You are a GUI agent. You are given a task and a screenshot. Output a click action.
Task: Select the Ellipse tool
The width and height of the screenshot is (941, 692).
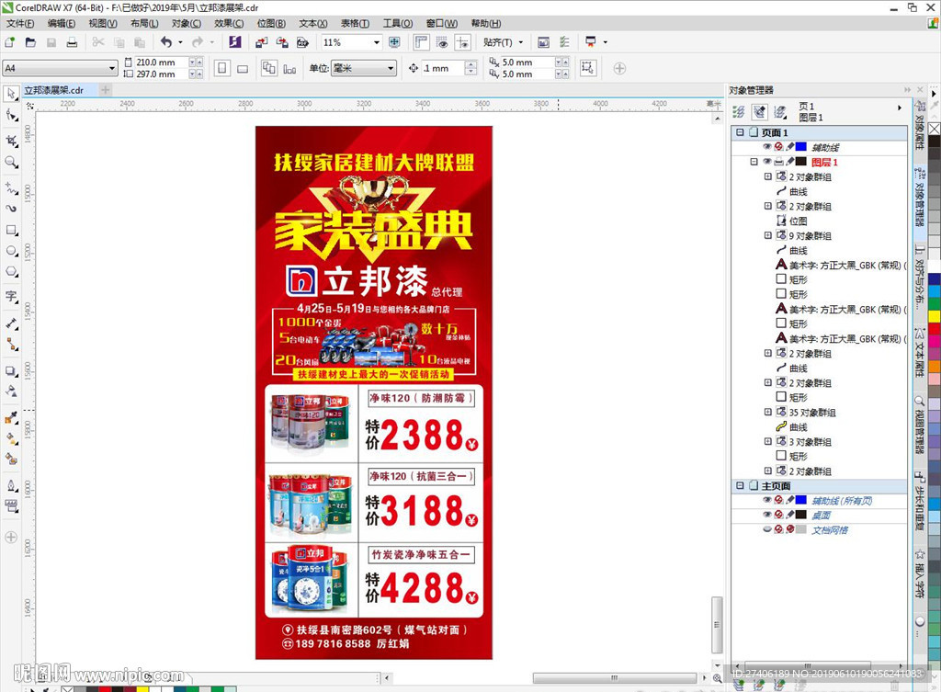(x=11, y=251)
